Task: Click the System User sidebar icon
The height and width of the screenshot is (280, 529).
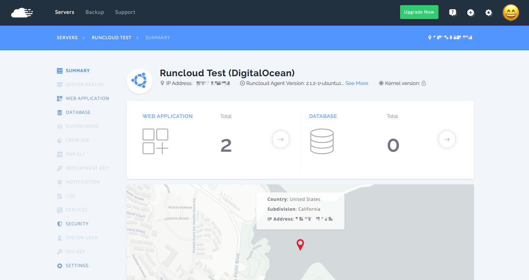Action: (60, 238)
